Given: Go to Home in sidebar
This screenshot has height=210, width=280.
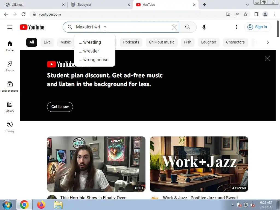Looking at the screenshot, I should (x=10, y=46).
